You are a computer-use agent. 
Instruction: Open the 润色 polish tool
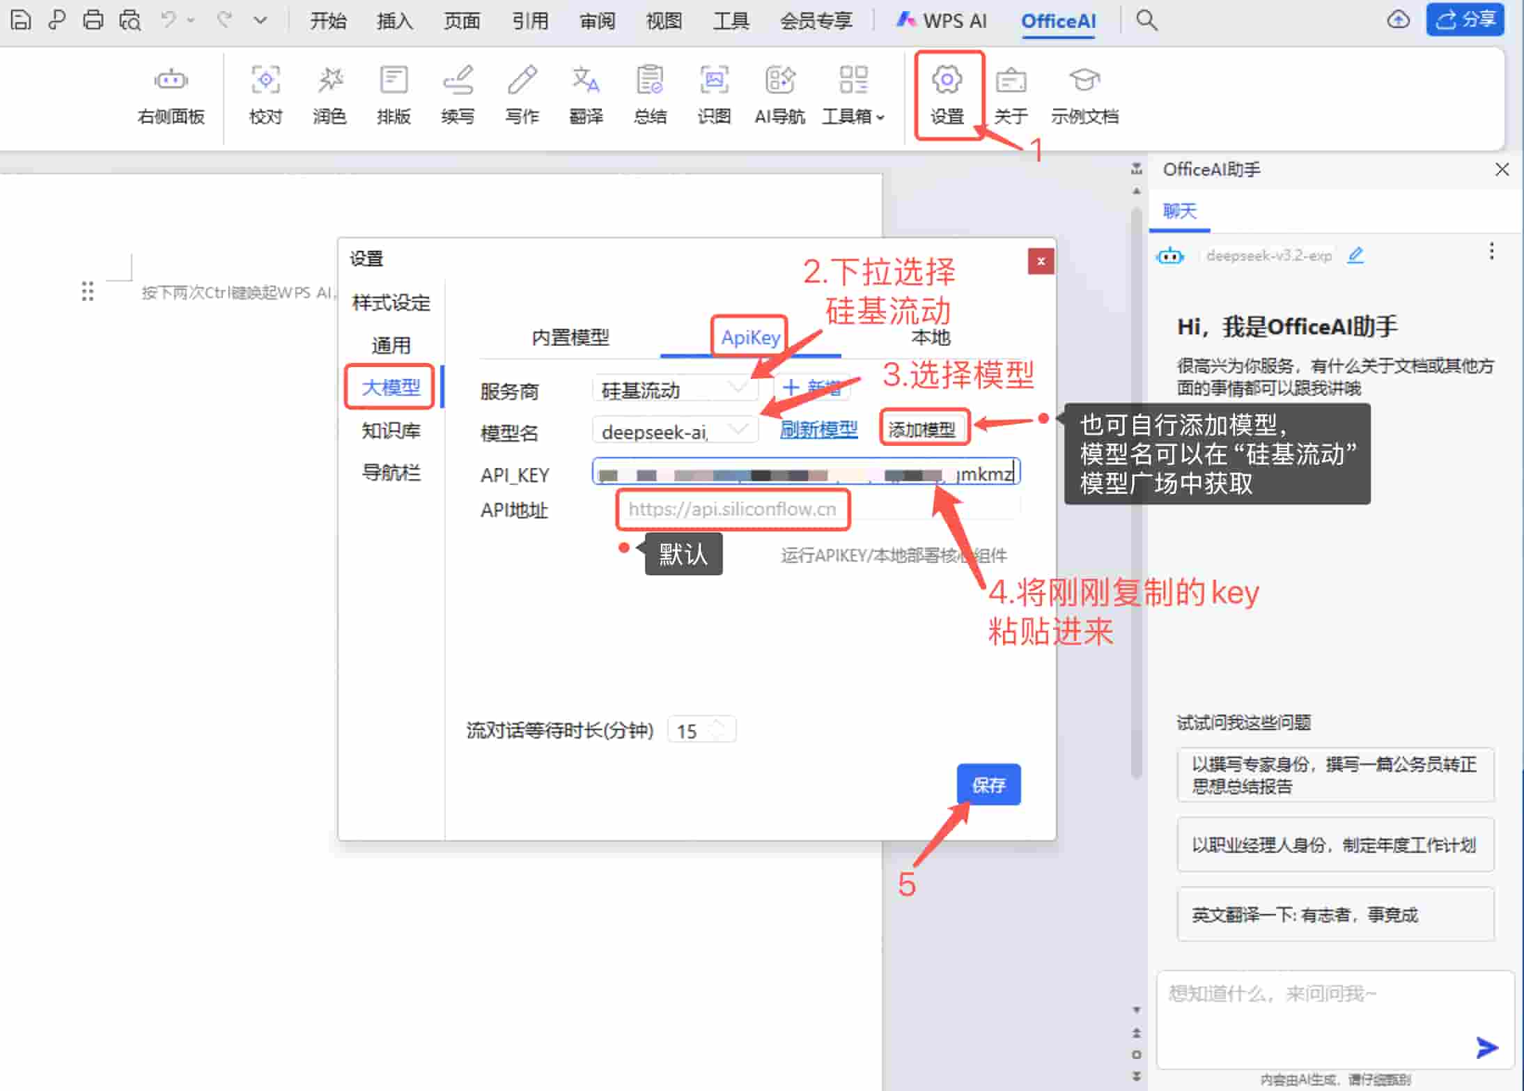click(x=329, y=94)
